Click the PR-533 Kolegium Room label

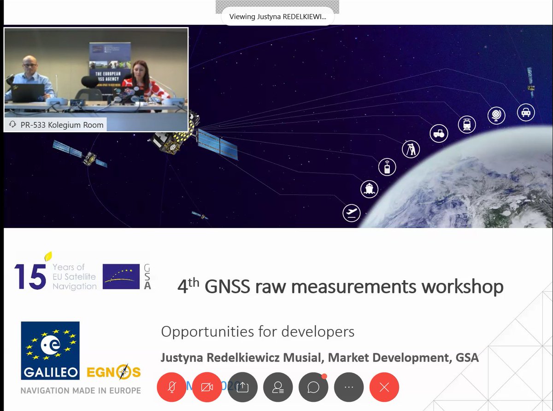(x=62, y=125)
